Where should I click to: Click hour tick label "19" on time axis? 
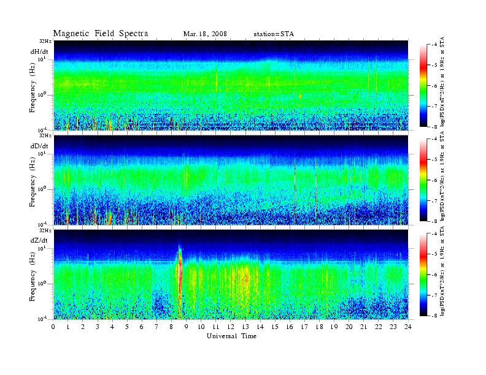coord(334,327)
